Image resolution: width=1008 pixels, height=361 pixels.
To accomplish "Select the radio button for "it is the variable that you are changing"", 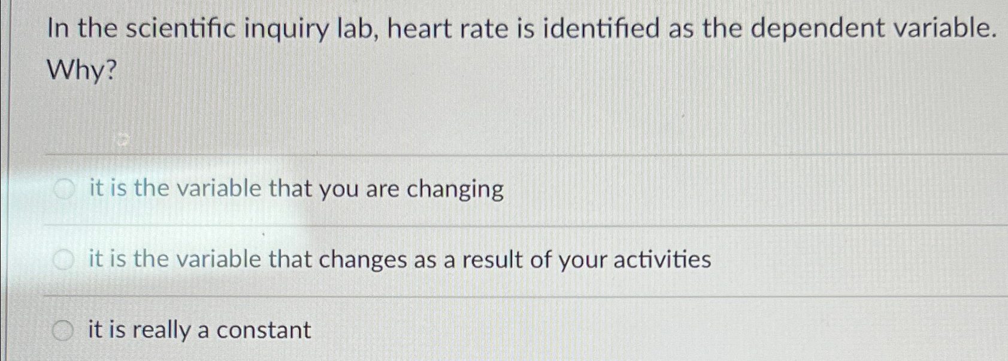I will [x=63, y=189].
